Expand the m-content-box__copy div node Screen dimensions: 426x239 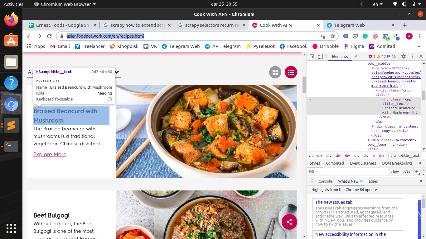tap(373, 126)
